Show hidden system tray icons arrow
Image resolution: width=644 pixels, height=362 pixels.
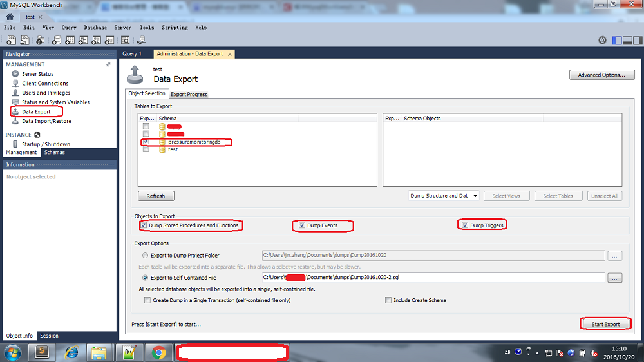537,353
